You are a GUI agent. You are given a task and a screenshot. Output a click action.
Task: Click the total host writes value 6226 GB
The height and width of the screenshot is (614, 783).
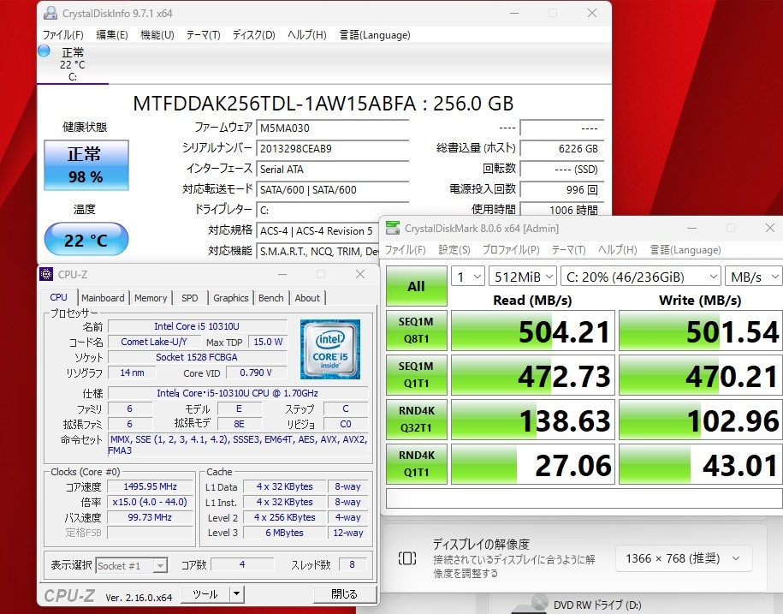tap(561, 148)
